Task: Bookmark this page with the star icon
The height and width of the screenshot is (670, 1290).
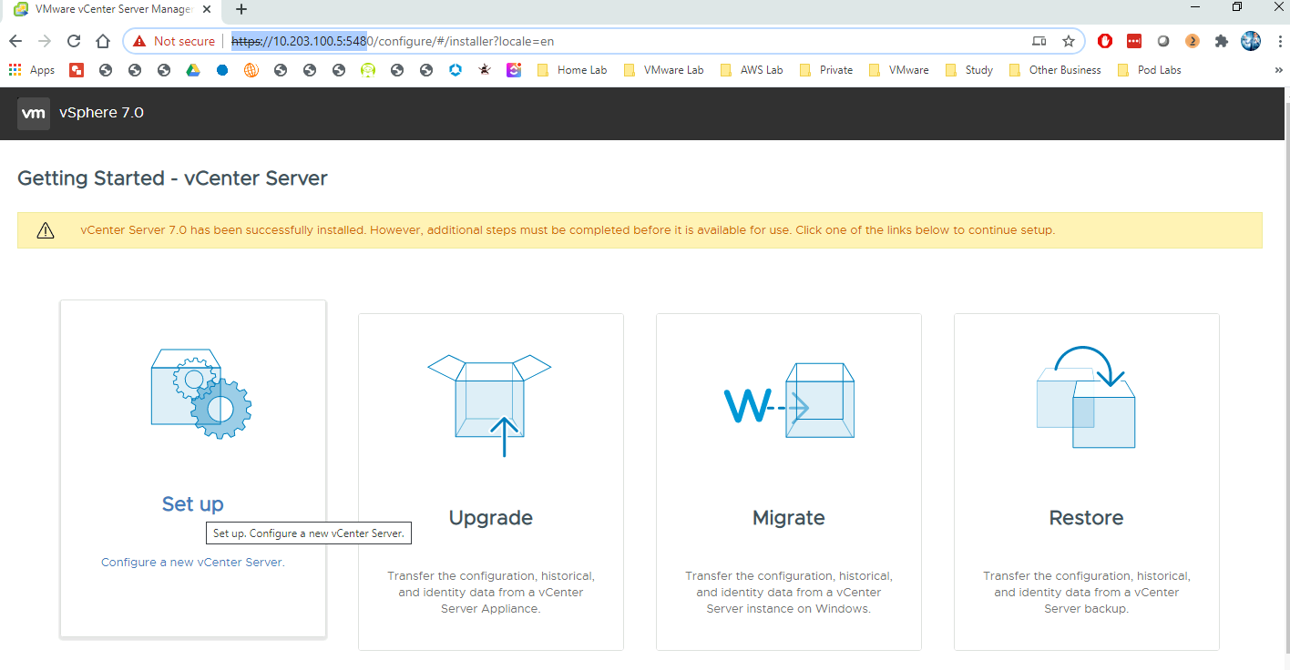Action: [x=1069, y=41]
